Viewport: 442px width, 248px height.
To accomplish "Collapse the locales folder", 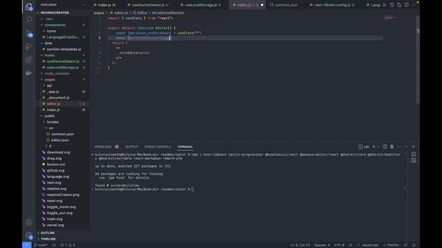I will [x=52, y=122].
